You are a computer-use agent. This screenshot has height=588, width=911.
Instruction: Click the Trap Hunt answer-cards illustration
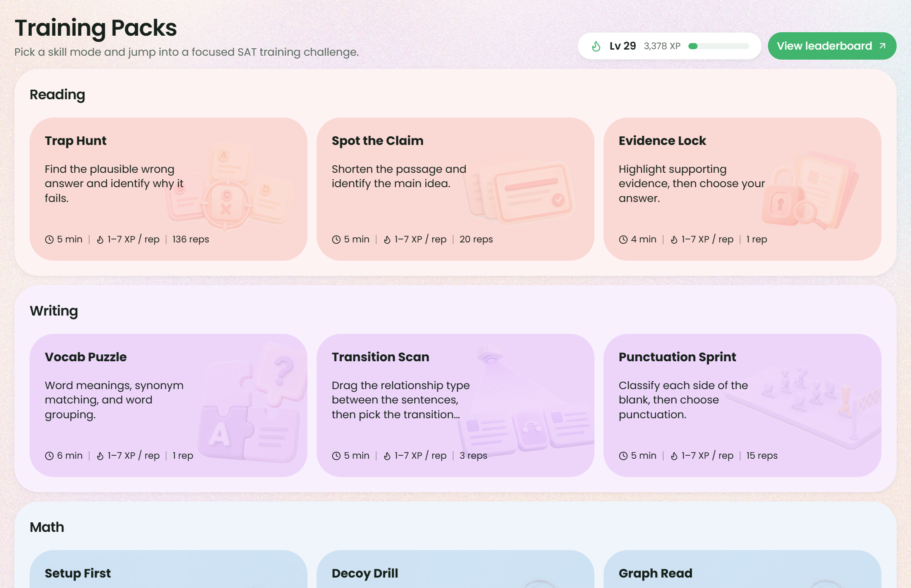pos(228,187)
